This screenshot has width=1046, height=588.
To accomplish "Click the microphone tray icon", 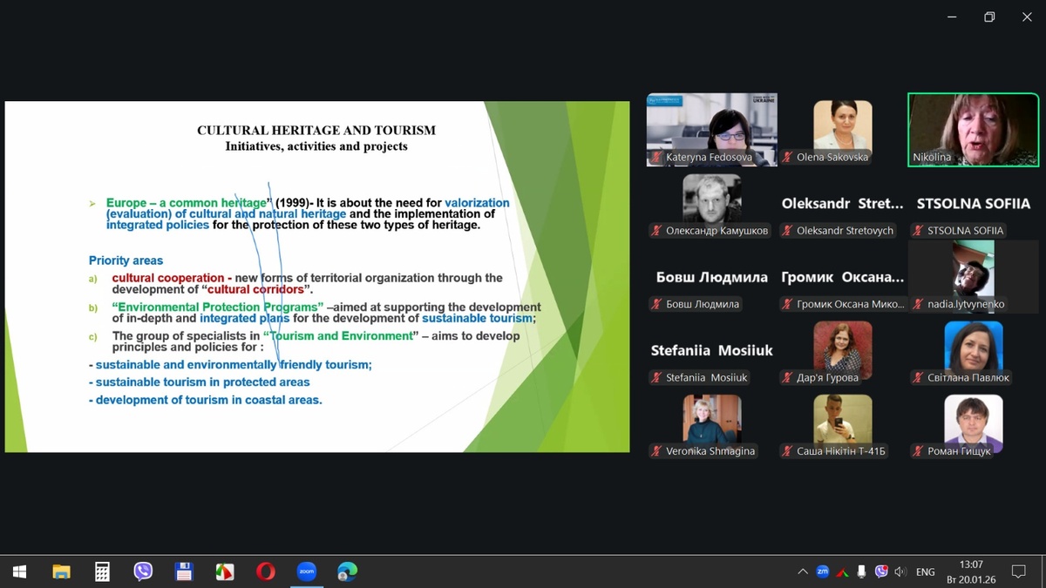I will point(861,571).
